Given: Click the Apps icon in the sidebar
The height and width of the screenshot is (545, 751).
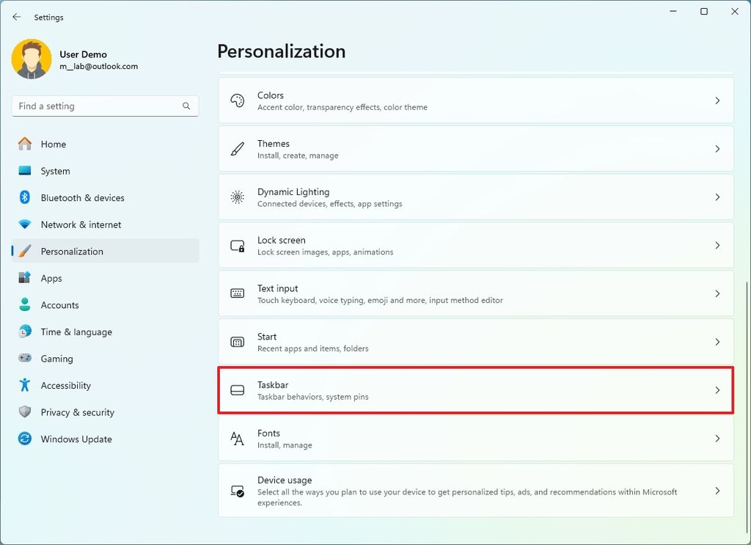Looking at the screenshot, I should click(x=25, y=278).
